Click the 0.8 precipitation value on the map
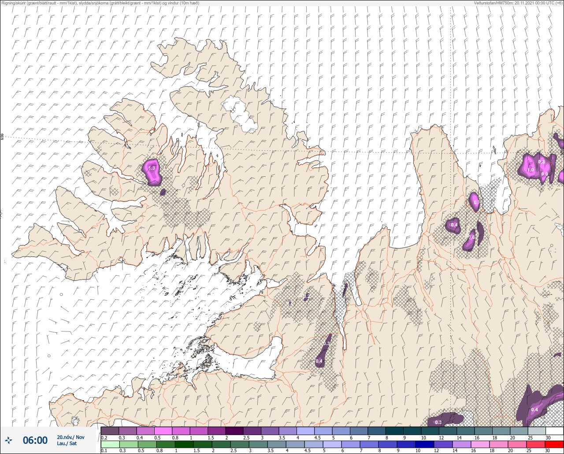 [542, 162]
